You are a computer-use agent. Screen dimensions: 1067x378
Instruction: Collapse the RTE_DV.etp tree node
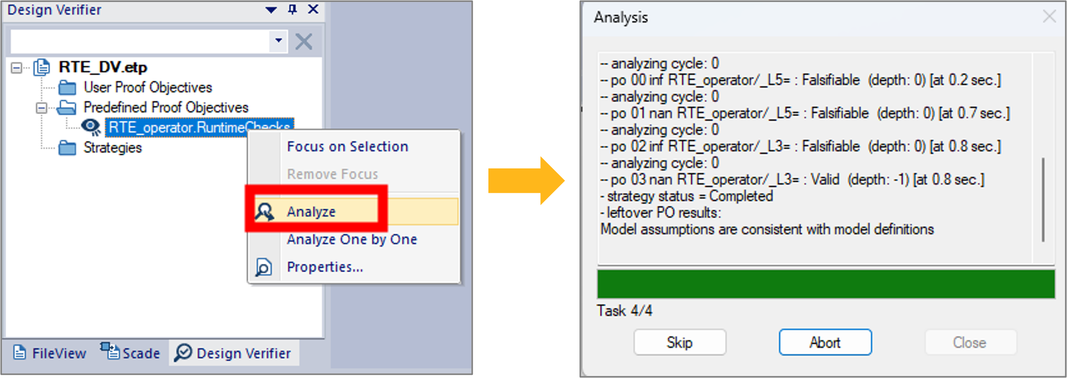[x=17, y=67]
